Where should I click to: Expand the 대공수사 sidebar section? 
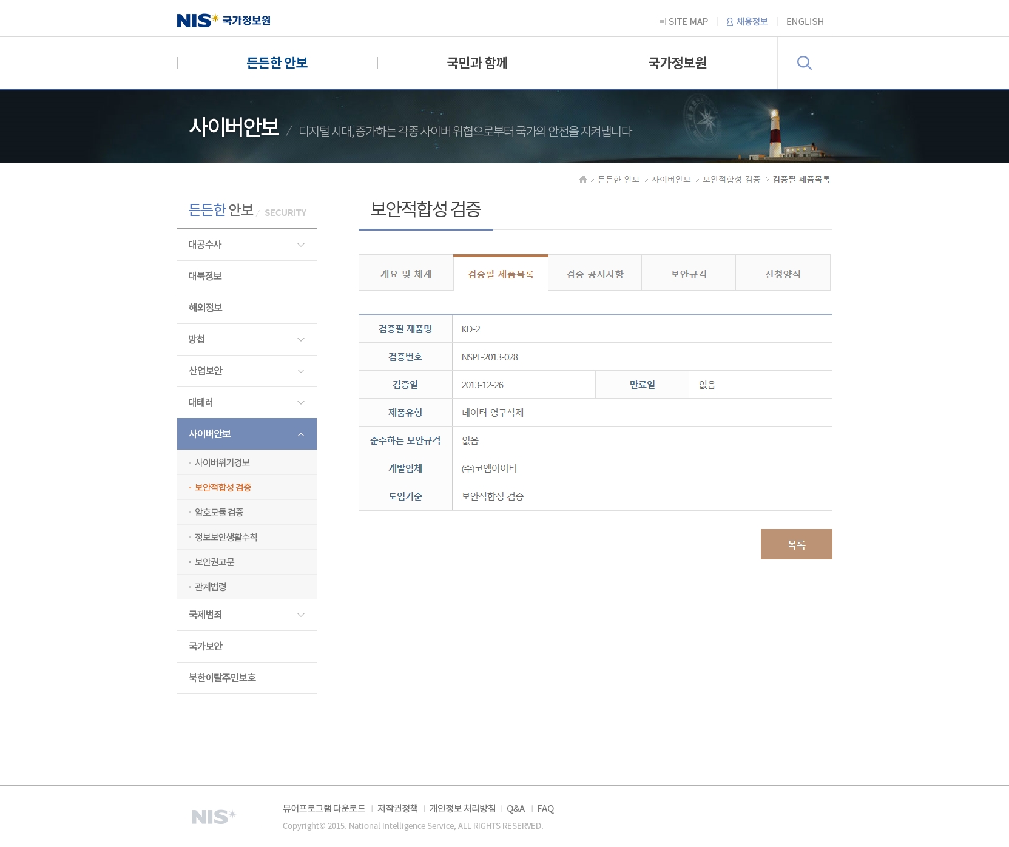[246, 245]
